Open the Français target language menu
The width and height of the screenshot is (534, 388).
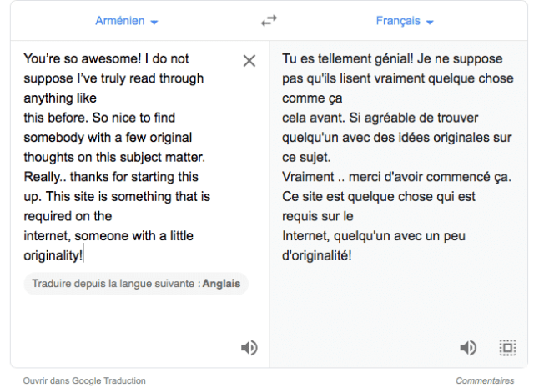click(x=399, y=20)
